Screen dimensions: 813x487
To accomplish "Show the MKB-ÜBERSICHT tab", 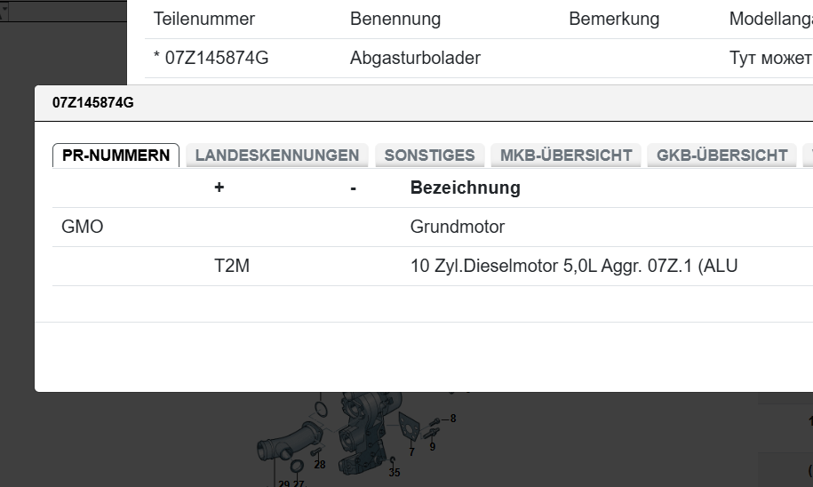I will [x=566, y=156].
